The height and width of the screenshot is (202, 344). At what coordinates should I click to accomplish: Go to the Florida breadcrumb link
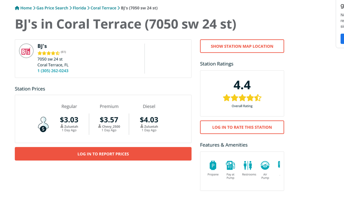pyautogui.click(x=79, y=8)
